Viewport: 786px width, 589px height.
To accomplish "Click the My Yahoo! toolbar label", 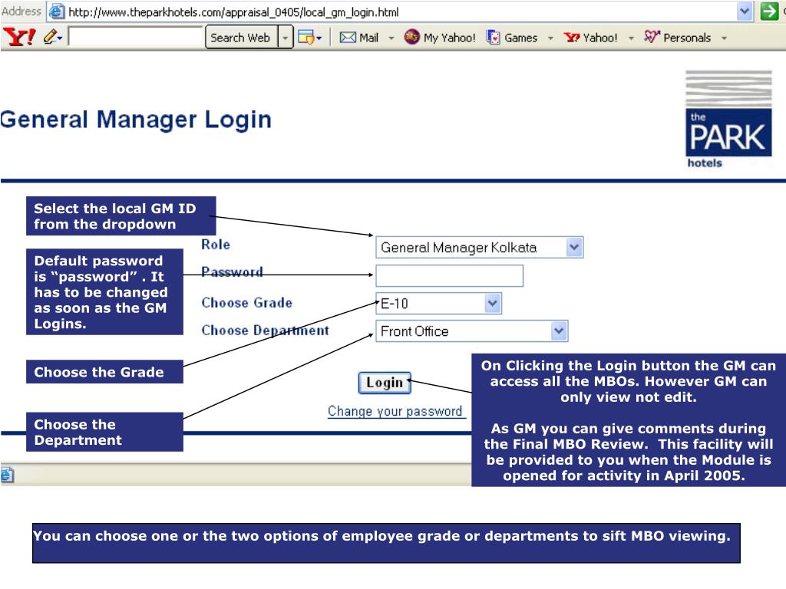I will click(450, 38).
